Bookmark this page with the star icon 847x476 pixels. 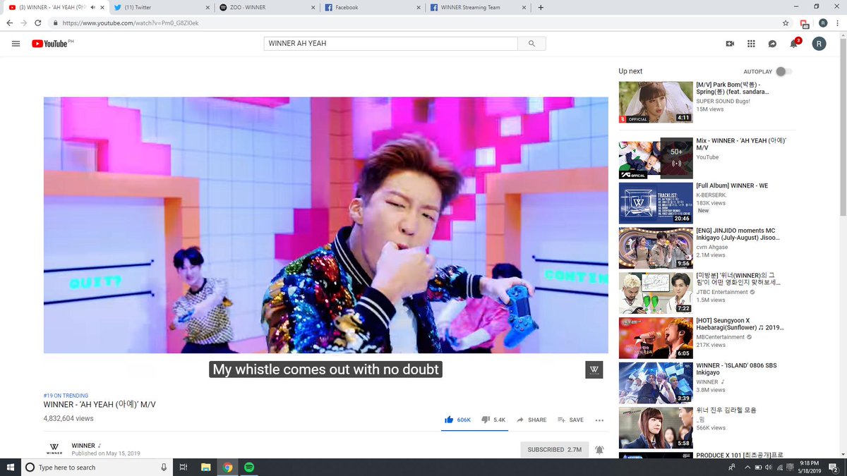tap(786, 23)
